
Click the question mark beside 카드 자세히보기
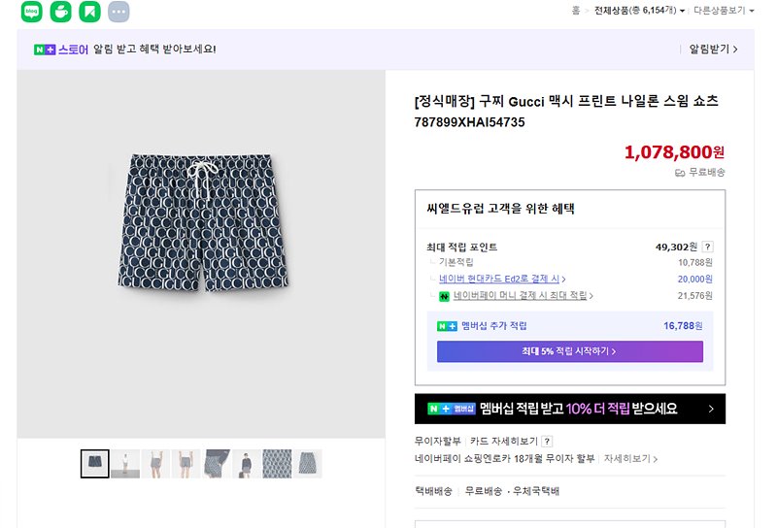547,441
